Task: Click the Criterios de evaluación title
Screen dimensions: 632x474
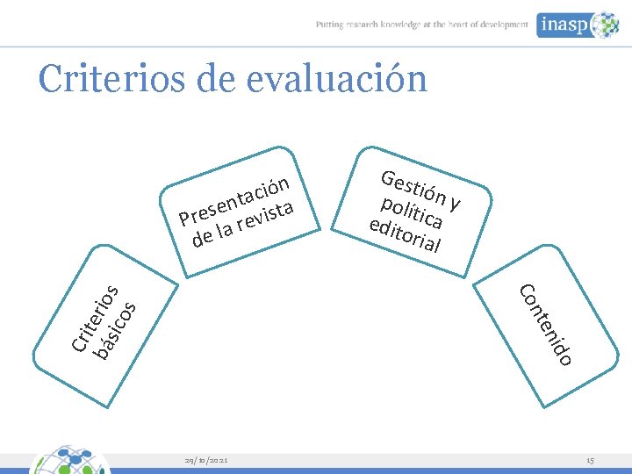Action: [x=233, y=79]
